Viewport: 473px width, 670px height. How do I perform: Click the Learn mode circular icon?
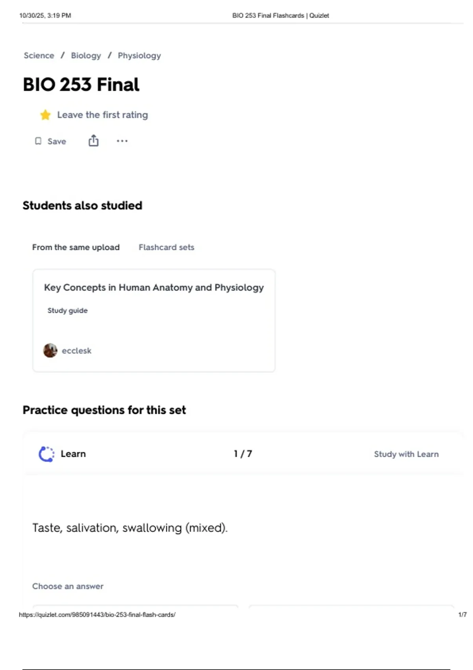pyautogui.click(x=47, y=454)
